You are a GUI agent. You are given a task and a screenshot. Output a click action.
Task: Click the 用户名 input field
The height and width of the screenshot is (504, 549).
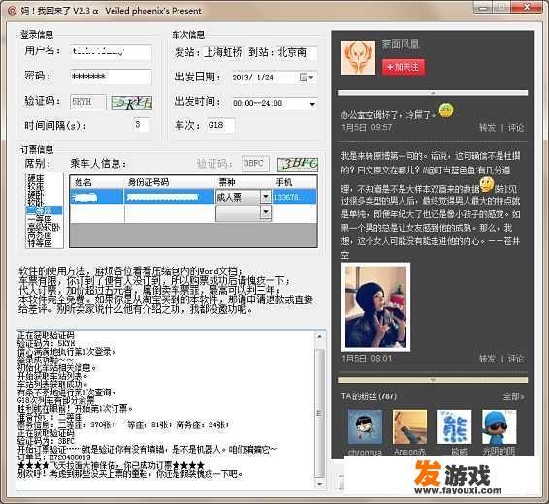point(111,52)
